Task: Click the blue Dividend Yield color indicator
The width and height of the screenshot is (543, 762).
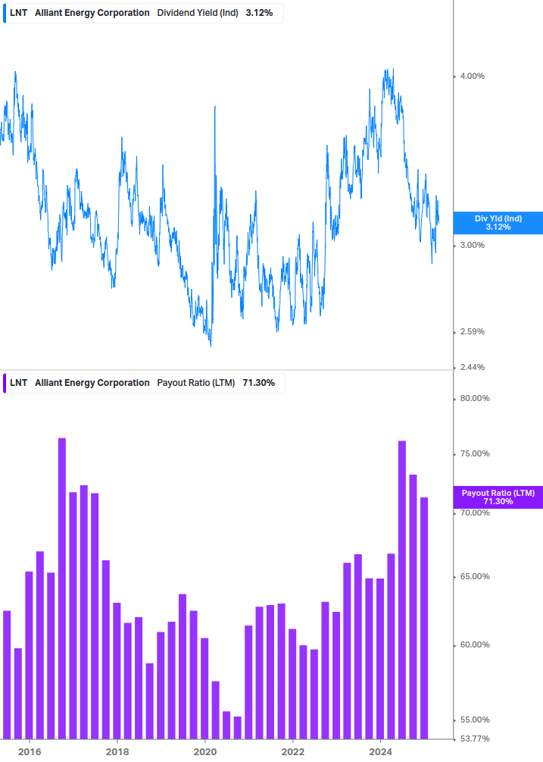Action: coord(5,13)
